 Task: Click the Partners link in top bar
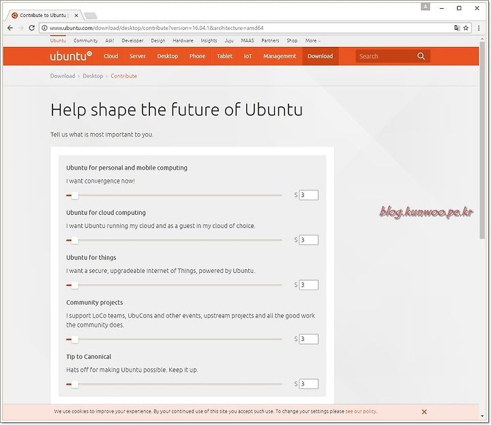tap(270, 41)
